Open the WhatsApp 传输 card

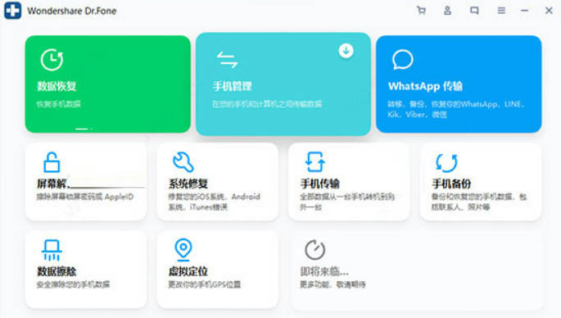(x=459, y=84)
